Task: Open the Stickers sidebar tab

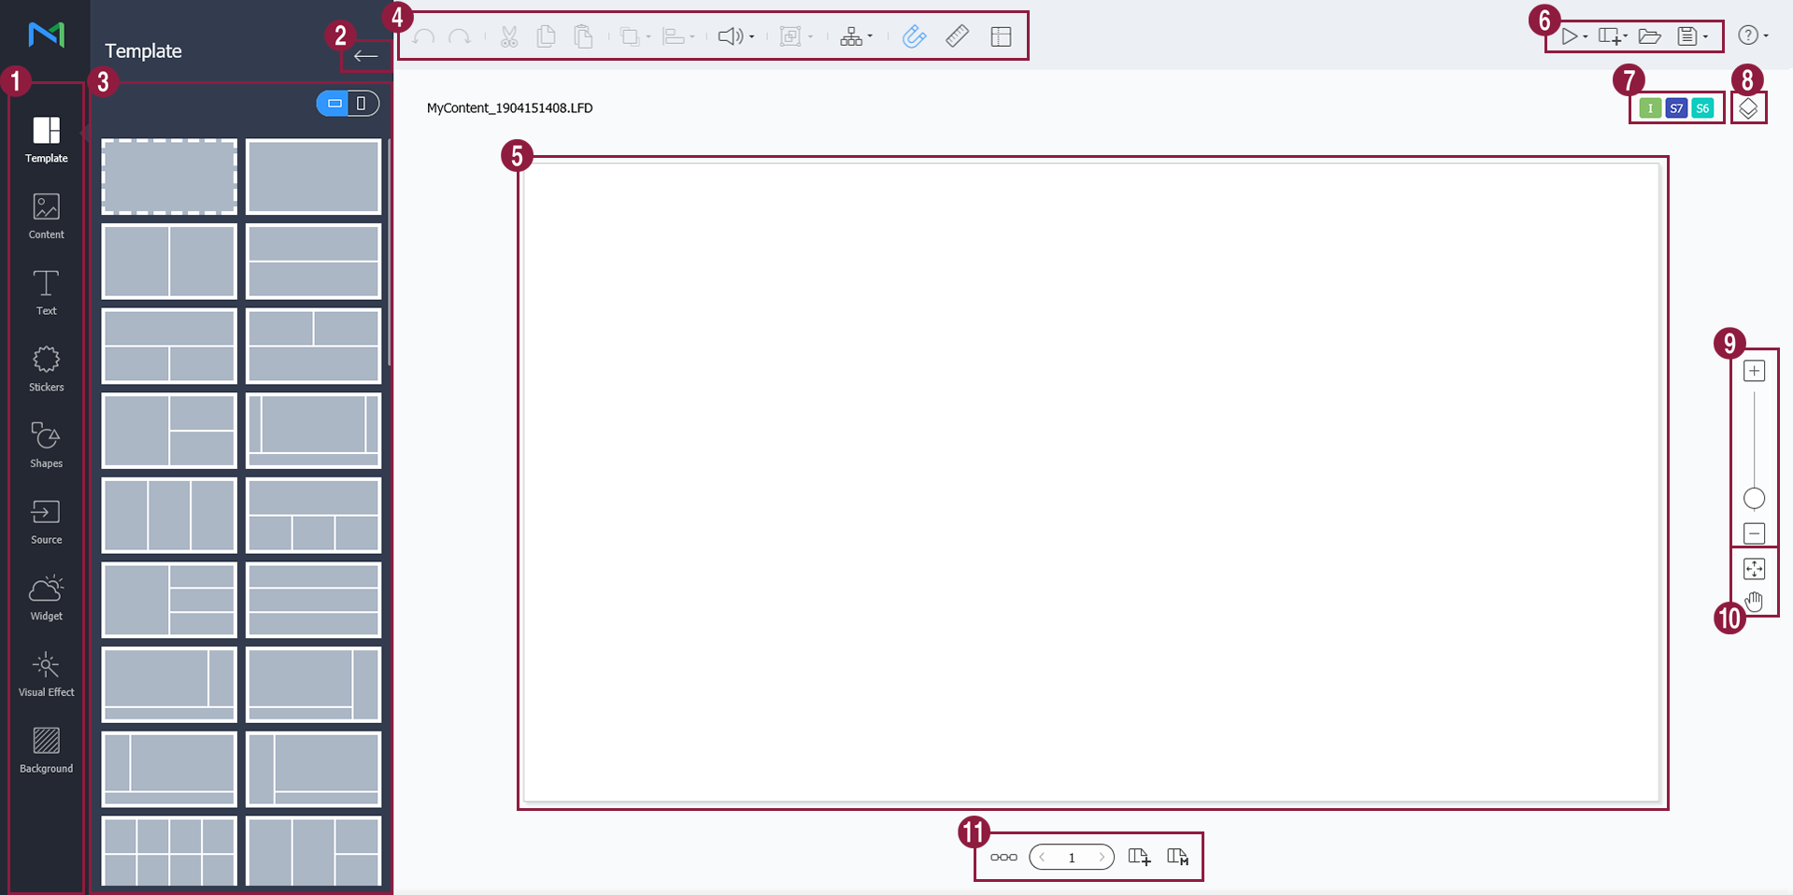Action: (x=46, y=368)
